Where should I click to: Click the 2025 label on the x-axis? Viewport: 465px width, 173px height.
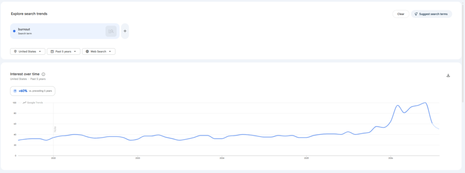(307, 158)
